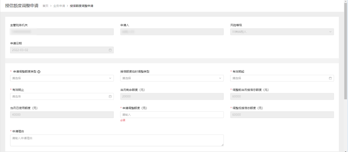Click the calendar icon in 有效期起
The image size is (348, 152).
click(330, 78)
